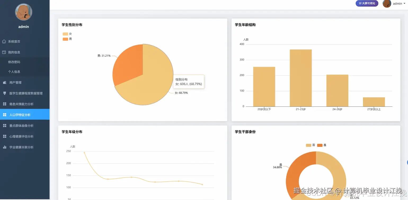Click the grid icon beside 心理健康评估分析
This screenshot has width=408, height=200.
[x=5, y=136]
